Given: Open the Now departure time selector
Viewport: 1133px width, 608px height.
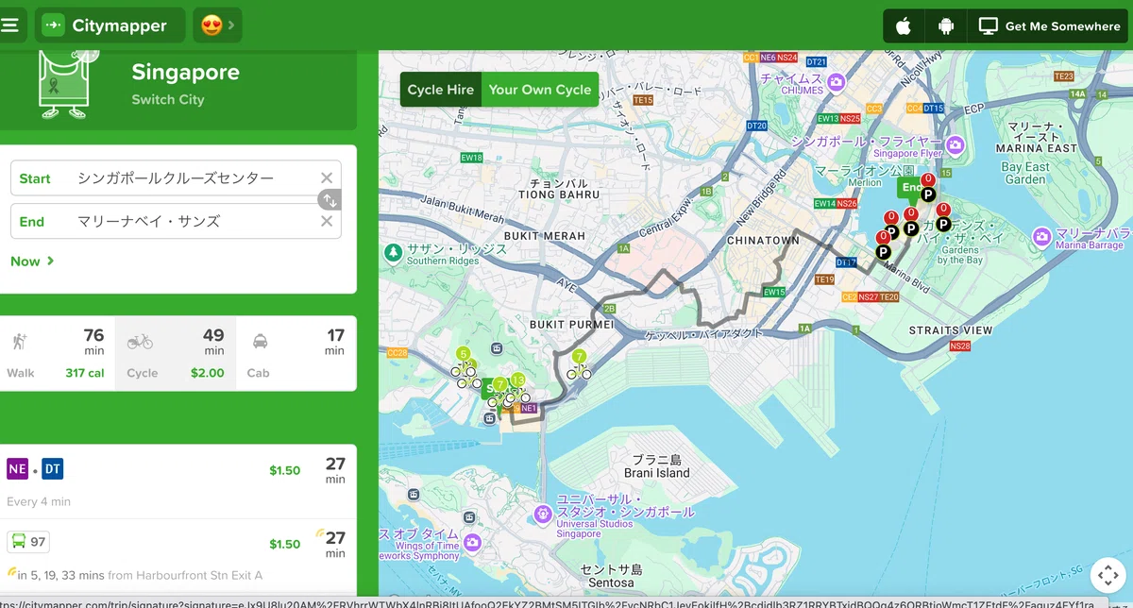Looking at the screenshot, I should click(32, 262).
